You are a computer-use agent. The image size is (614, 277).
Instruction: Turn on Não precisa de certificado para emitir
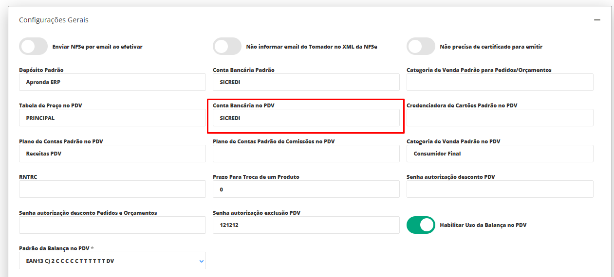click(x=421, y=47)
